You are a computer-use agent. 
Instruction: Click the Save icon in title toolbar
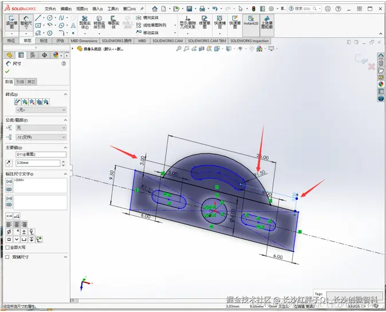189,9
